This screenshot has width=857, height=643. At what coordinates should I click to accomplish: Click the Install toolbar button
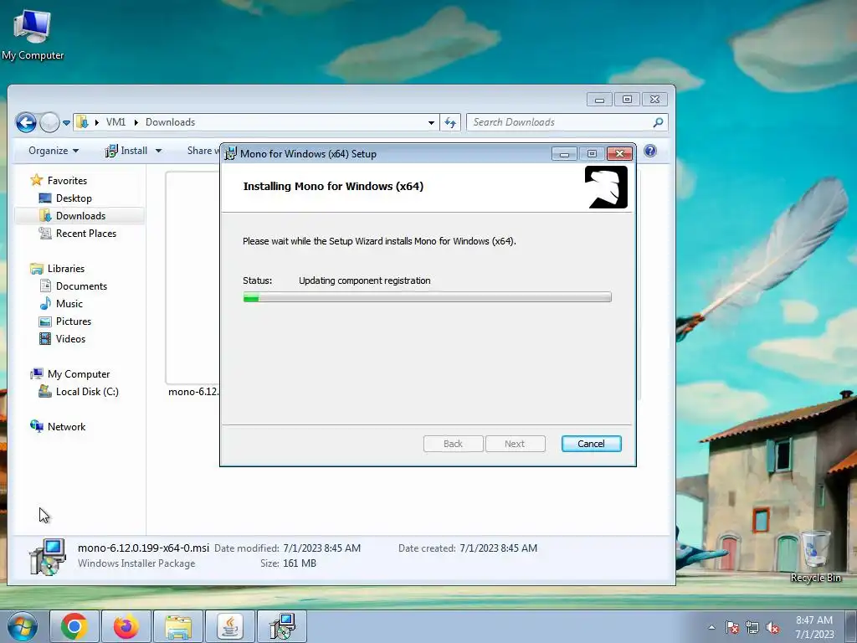pos(126,151)
